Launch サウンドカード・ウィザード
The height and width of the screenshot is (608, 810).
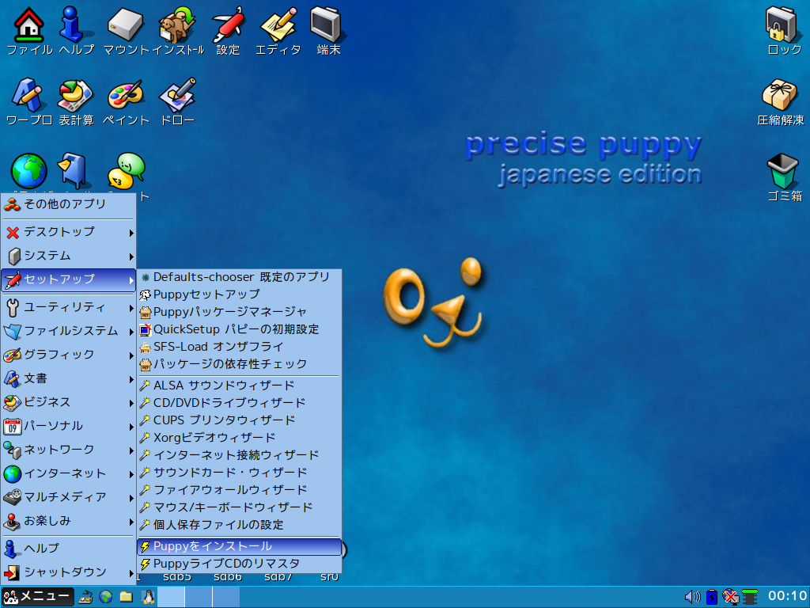point(239,473)
